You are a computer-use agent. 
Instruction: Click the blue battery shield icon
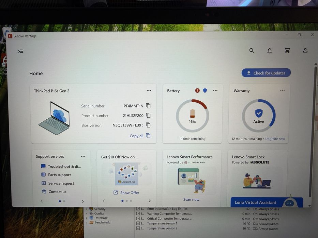pyautogui.click(x=205, y=90)
